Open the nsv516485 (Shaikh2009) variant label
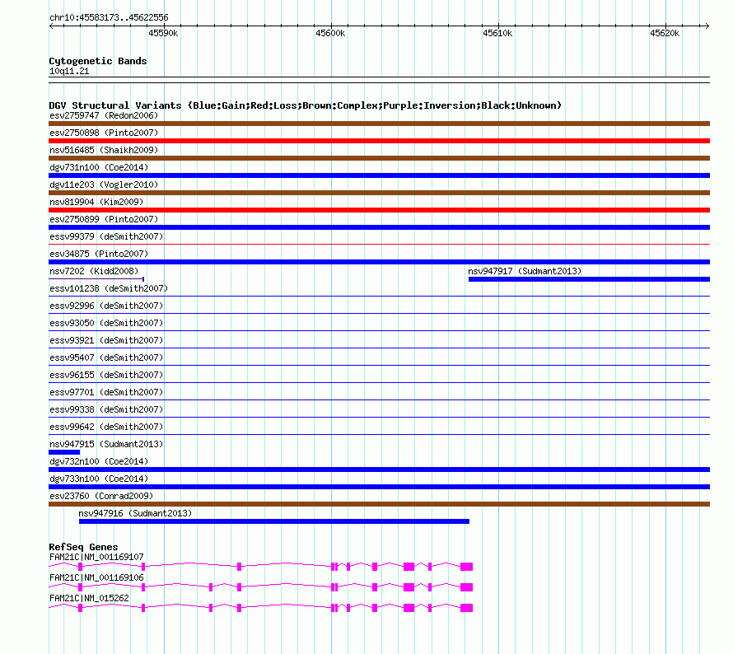Image resolution: width=733 pixels, height=654 pixels. (104, 150)
